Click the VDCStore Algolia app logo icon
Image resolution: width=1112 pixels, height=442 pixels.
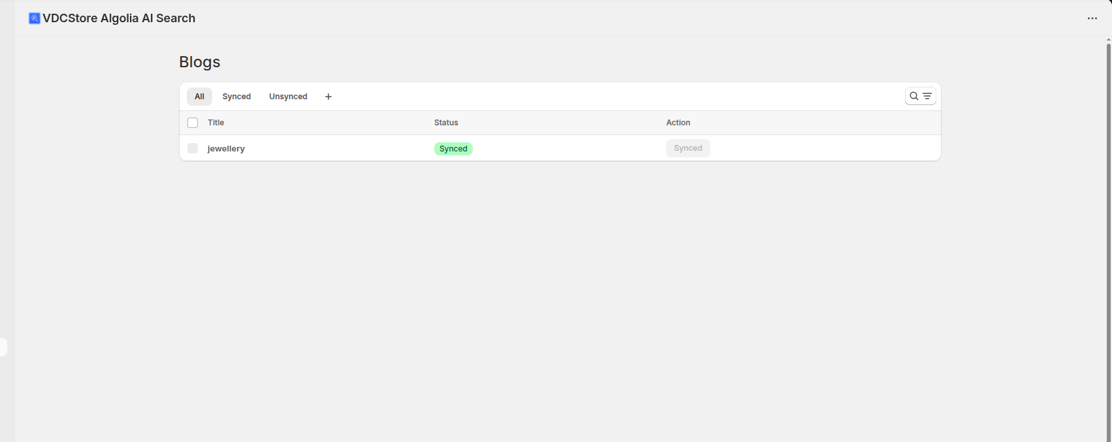[35, 18]
